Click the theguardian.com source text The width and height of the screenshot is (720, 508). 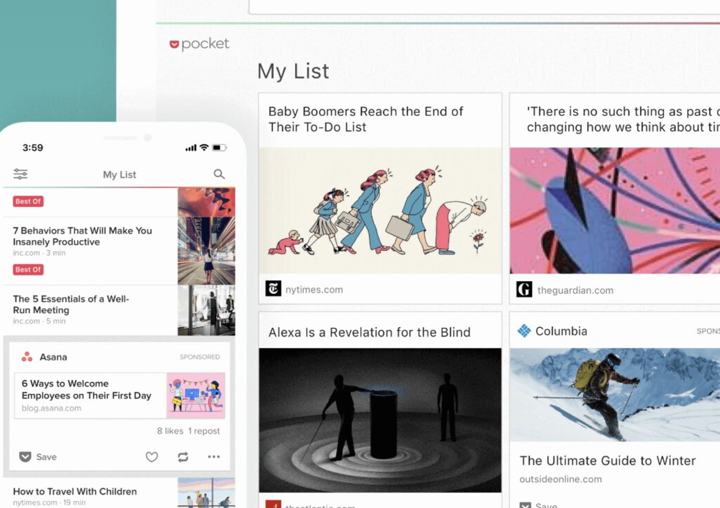pyautogui.click(x=575, y=290)
